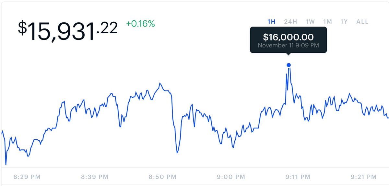
Task: Display the ALL time price history
Action: coord(362,22)
